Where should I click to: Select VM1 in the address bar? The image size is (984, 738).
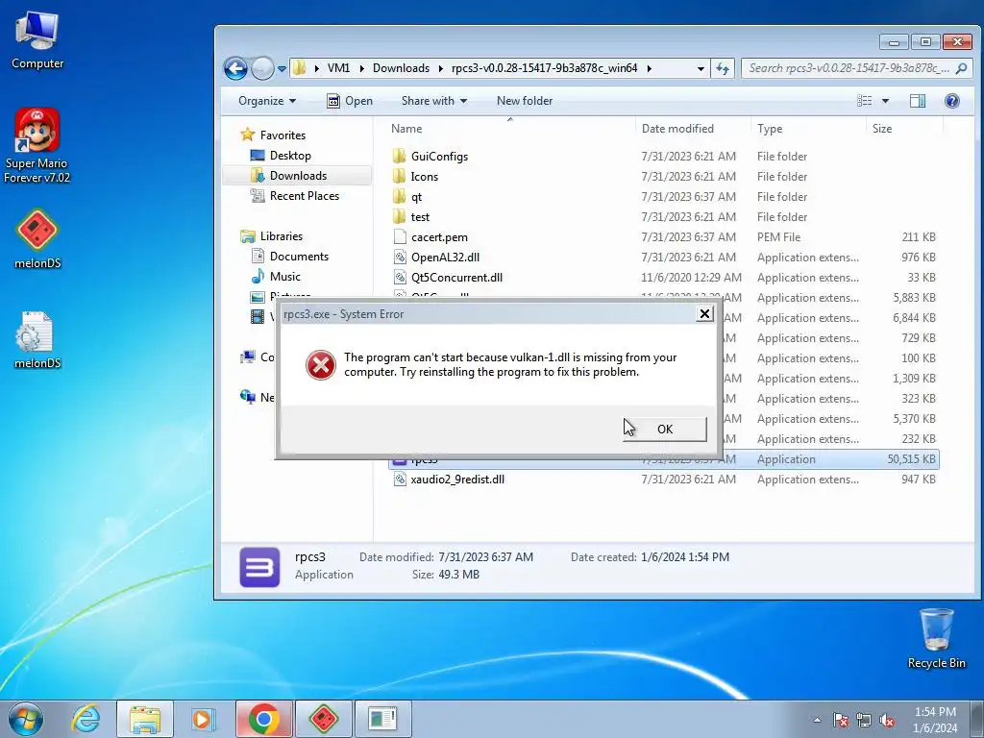pyautogui.click(x=339, y=68)
